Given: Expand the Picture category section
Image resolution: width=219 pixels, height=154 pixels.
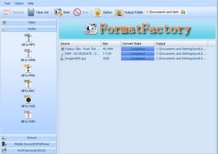Looking at the screenshot, I should [29, 138].
